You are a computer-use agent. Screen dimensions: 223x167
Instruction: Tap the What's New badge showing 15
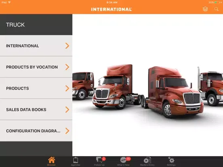tap(128, 159)
